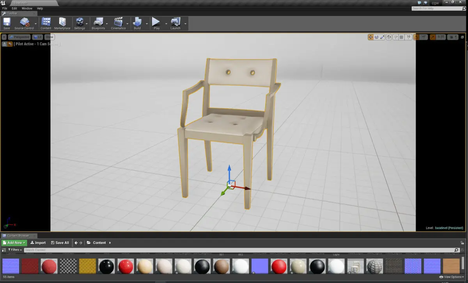This screenshot has width=468, height=283.
Task: Open the Filters menu
Action: [15, 250]
